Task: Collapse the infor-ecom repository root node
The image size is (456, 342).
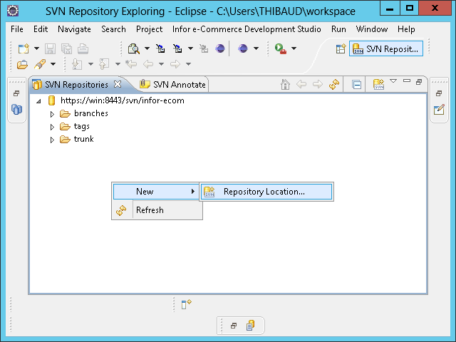Action: pyautogui.click(x=38, y=101)
